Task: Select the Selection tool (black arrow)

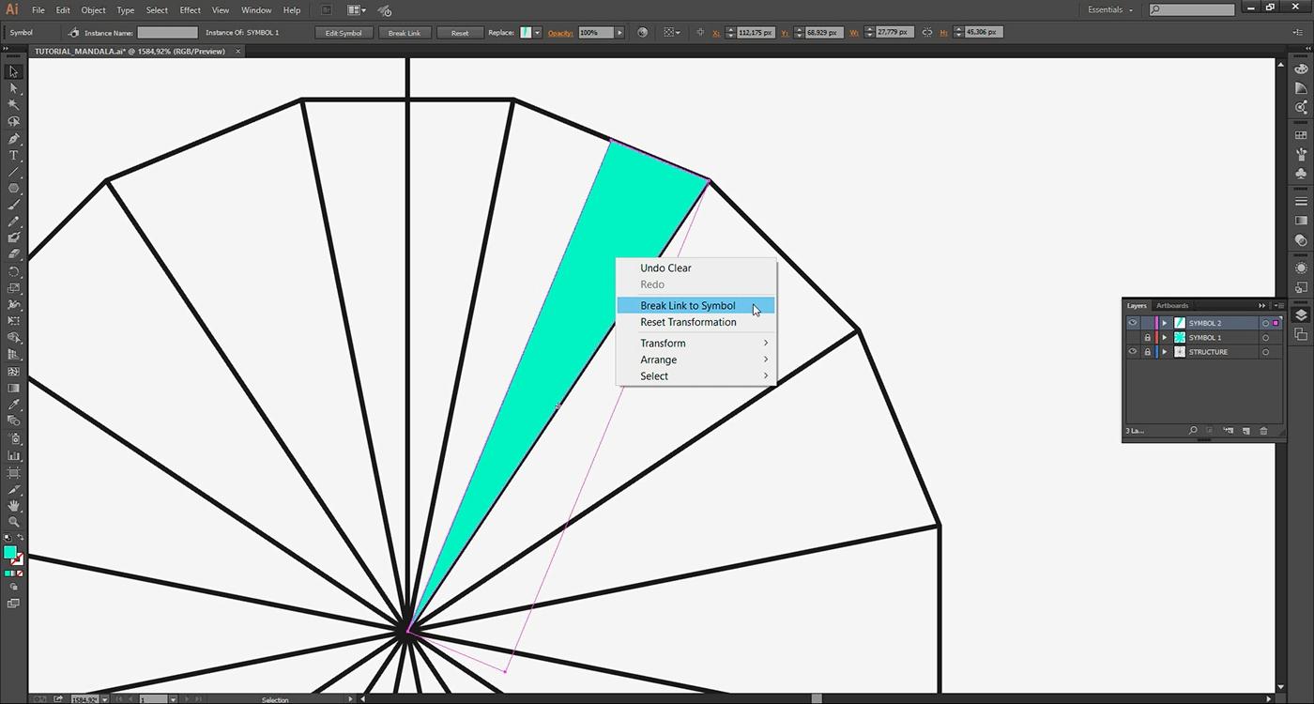Action: click(13, 72)
